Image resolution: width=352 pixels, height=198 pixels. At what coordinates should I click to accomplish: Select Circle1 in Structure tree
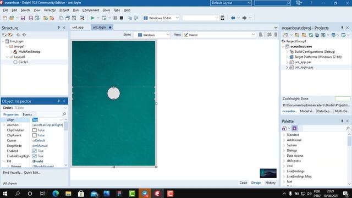coord(23,62)
